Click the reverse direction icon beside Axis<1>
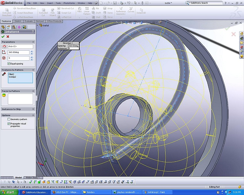The height and width of the screenshot is (195, 244). coord(4,47)
